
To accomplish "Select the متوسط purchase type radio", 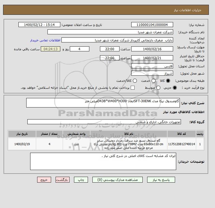I will [158, 88].
